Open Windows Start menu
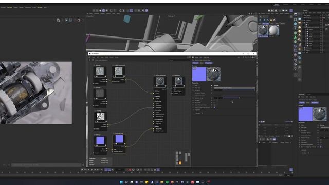This screenshot has height=185, width=329. pyautogui.click(x=121, y=182)
